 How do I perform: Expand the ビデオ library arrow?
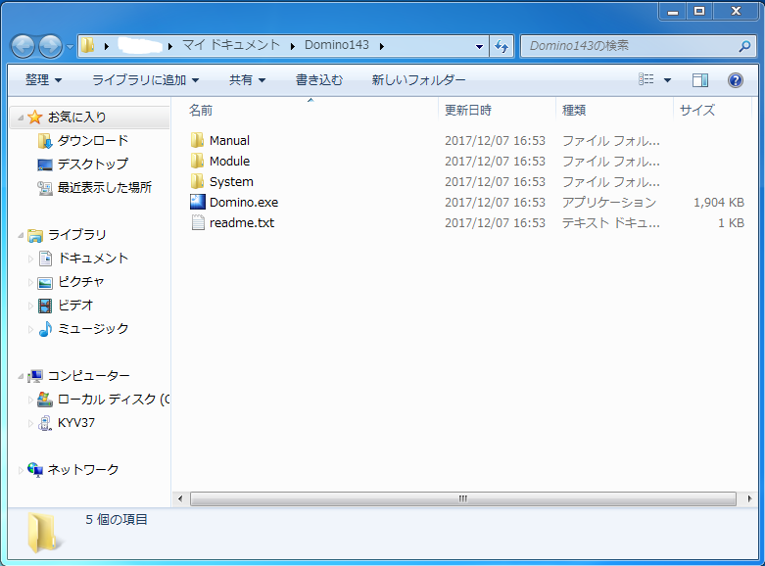point(30,306)
